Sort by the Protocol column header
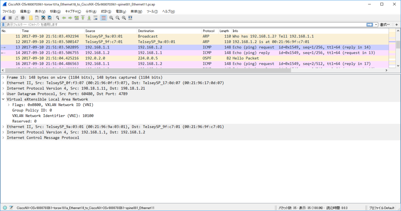The image size is (401, 211). [210, 31]
